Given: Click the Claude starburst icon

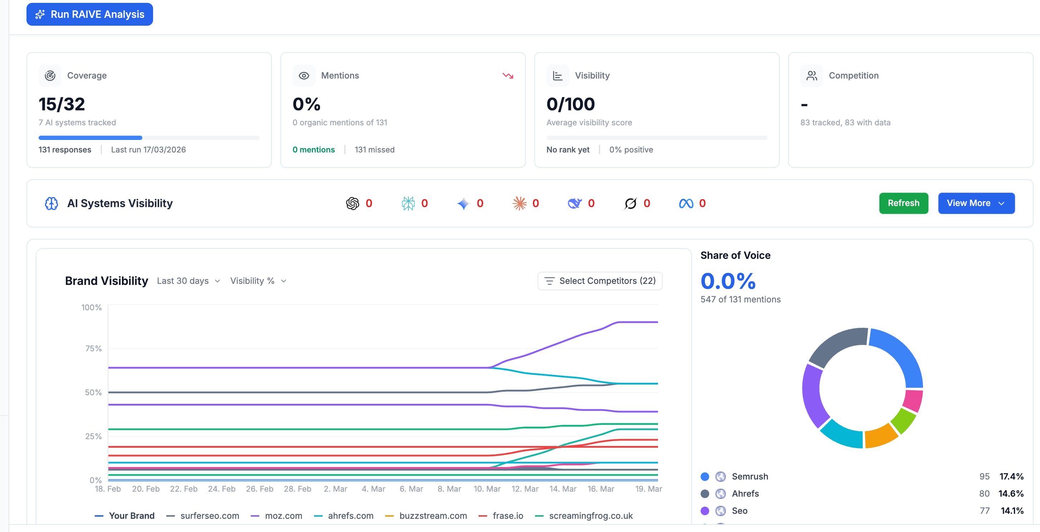Looking at the screenshot, I should [519, 204].
